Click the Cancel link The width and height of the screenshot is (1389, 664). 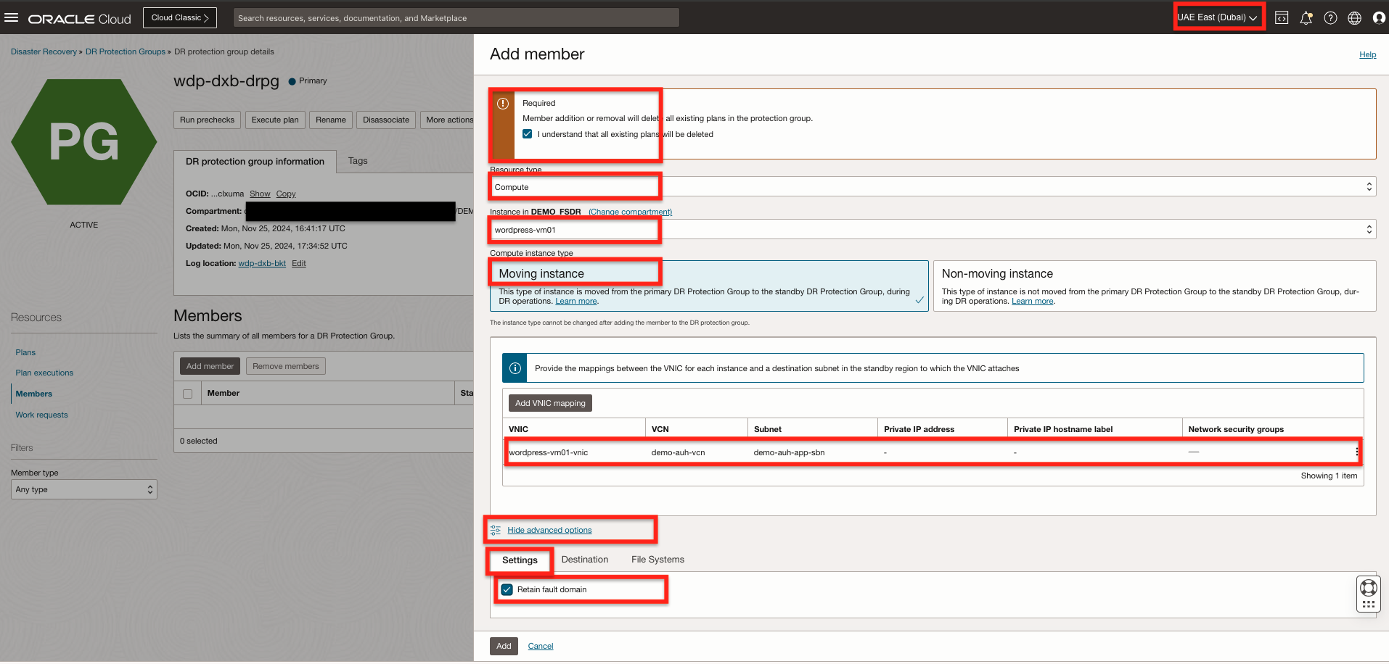tap(541, 646)
